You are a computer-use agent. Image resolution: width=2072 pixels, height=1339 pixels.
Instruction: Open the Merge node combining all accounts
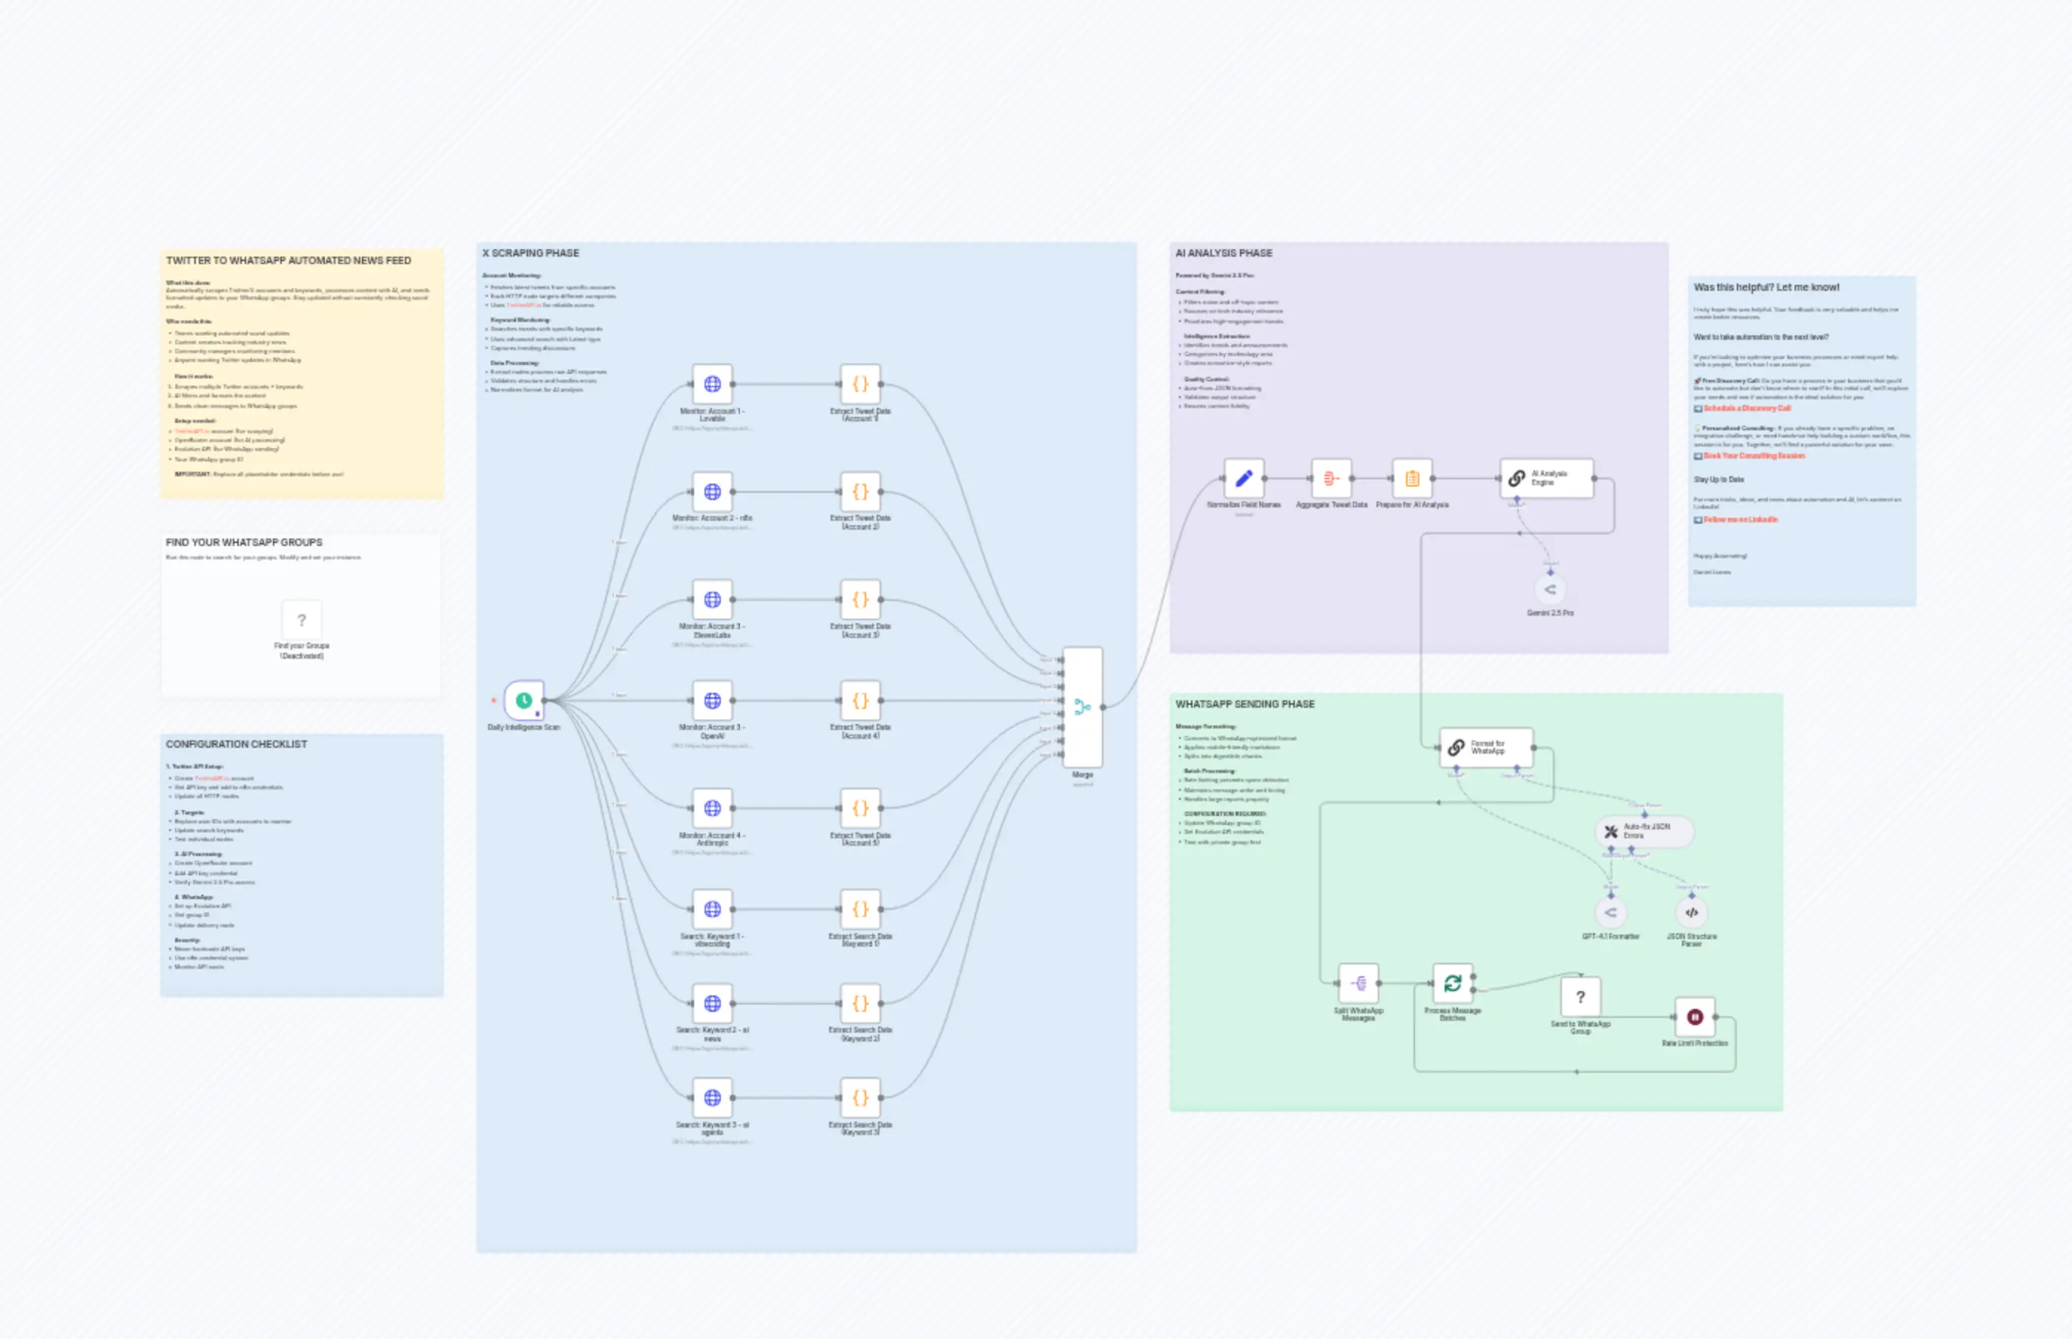pyautogui.click(x=1082, y=706)
